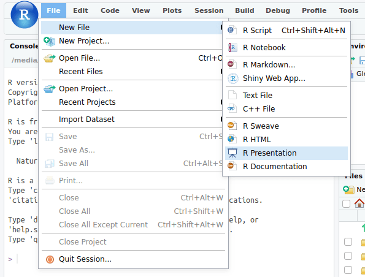This screenshot has width=365, height=277.
Task: Click the R Notebook icon
Action: click(x=232, y=47)
